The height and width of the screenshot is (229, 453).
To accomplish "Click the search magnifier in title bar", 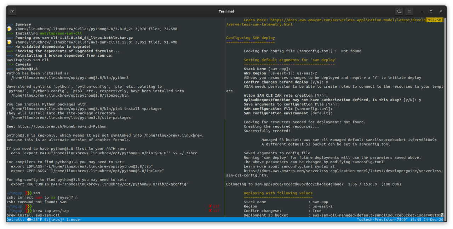I will click(x=399, y=11).
